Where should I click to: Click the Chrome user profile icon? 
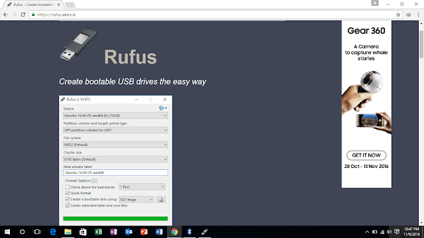pyautogui.click(x=375, y=3)
